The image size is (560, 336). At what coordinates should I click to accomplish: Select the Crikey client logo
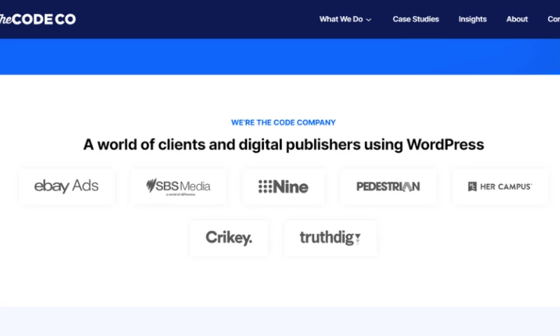(229, 238)
